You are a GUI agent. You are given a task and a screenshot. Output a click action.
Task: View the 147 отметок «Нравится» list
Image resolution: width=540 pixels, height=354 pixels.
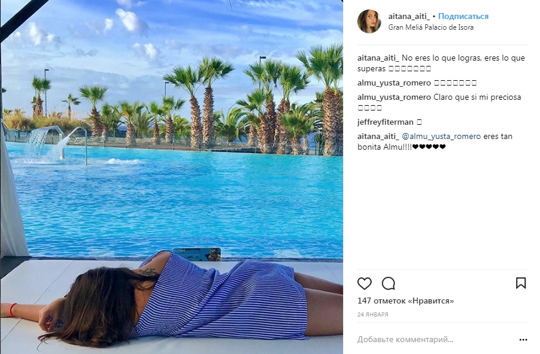tap(406, 301)
